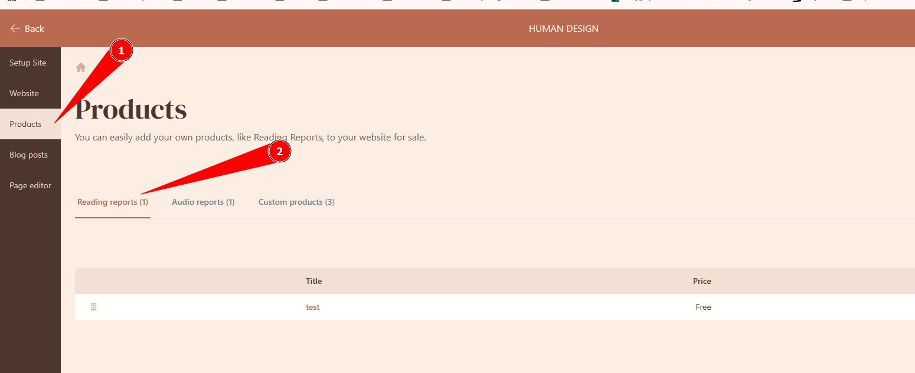Click the large Products page heading

131,110
